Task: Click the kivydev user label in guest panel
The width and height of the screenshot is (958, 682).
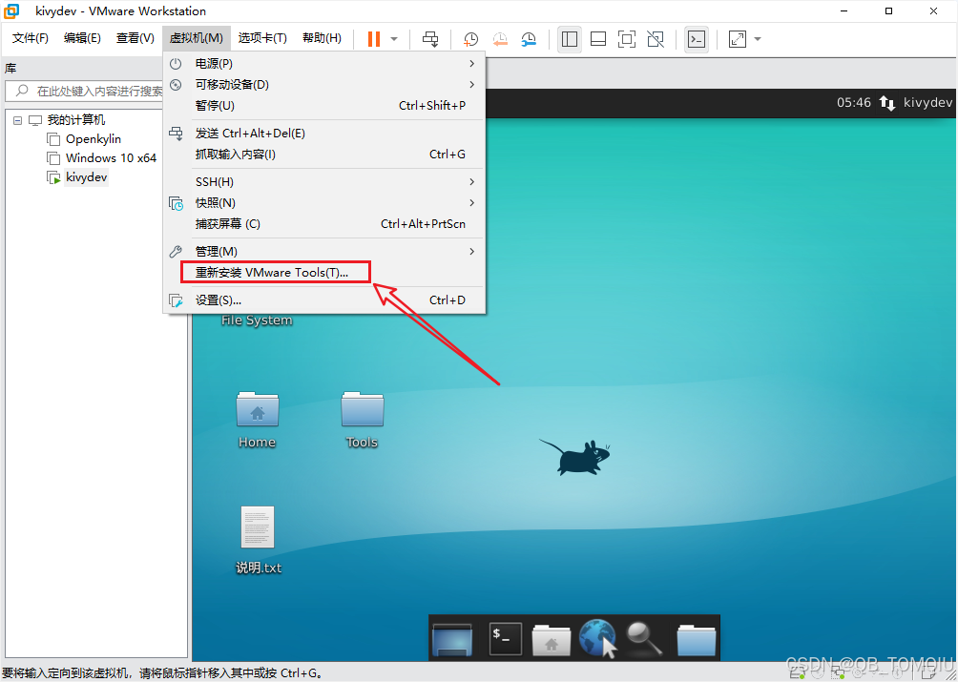Action: click(927, 103)
